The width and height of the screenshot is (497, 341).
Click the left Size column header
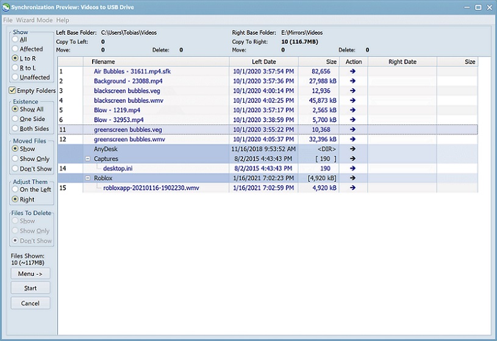click(x=319, y=62)
